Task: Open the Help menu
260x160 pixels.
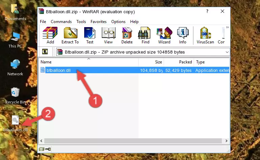Action: [134, 22]
